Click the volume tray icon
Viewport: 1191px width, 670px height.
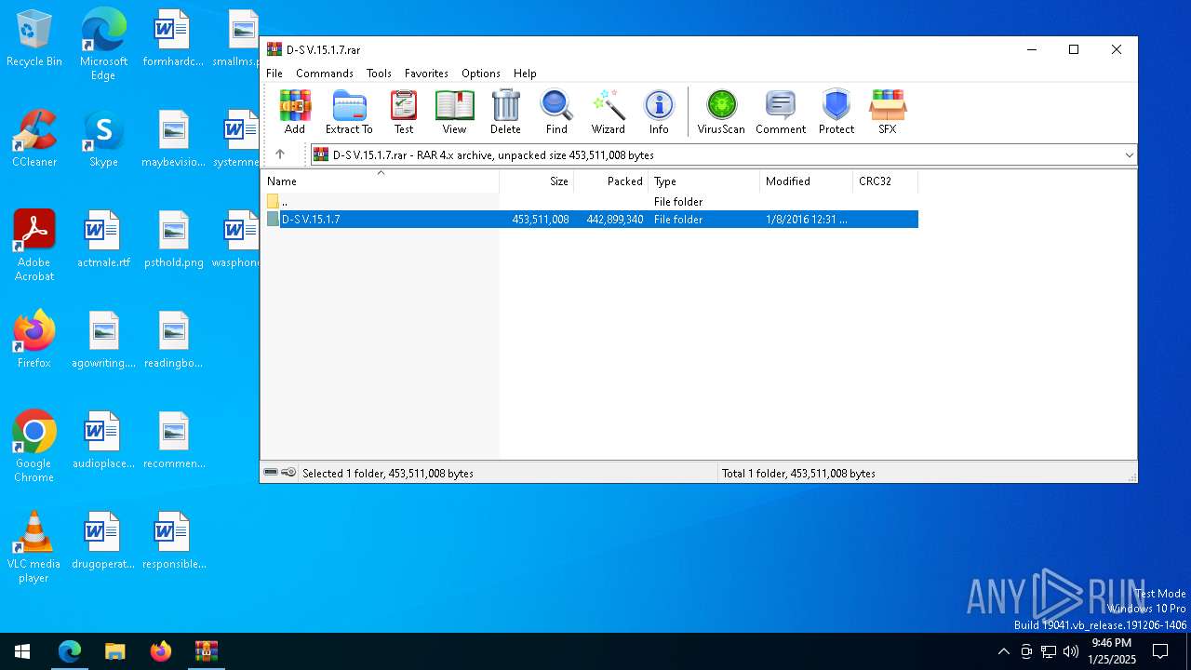pyautogui.click(x=1071, y=651)
